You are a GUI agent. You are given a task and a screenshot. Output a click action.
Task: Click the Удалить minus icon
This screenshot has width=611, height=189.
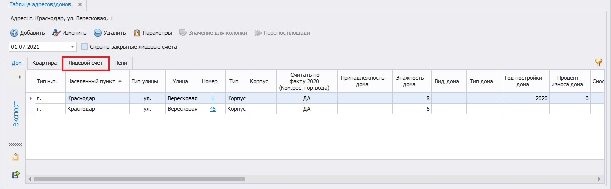click(98, 33)
